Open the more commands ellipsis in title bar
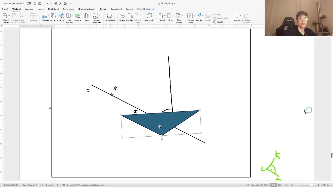333x187 pixels. pyautogui.click(x=70, y=3)
